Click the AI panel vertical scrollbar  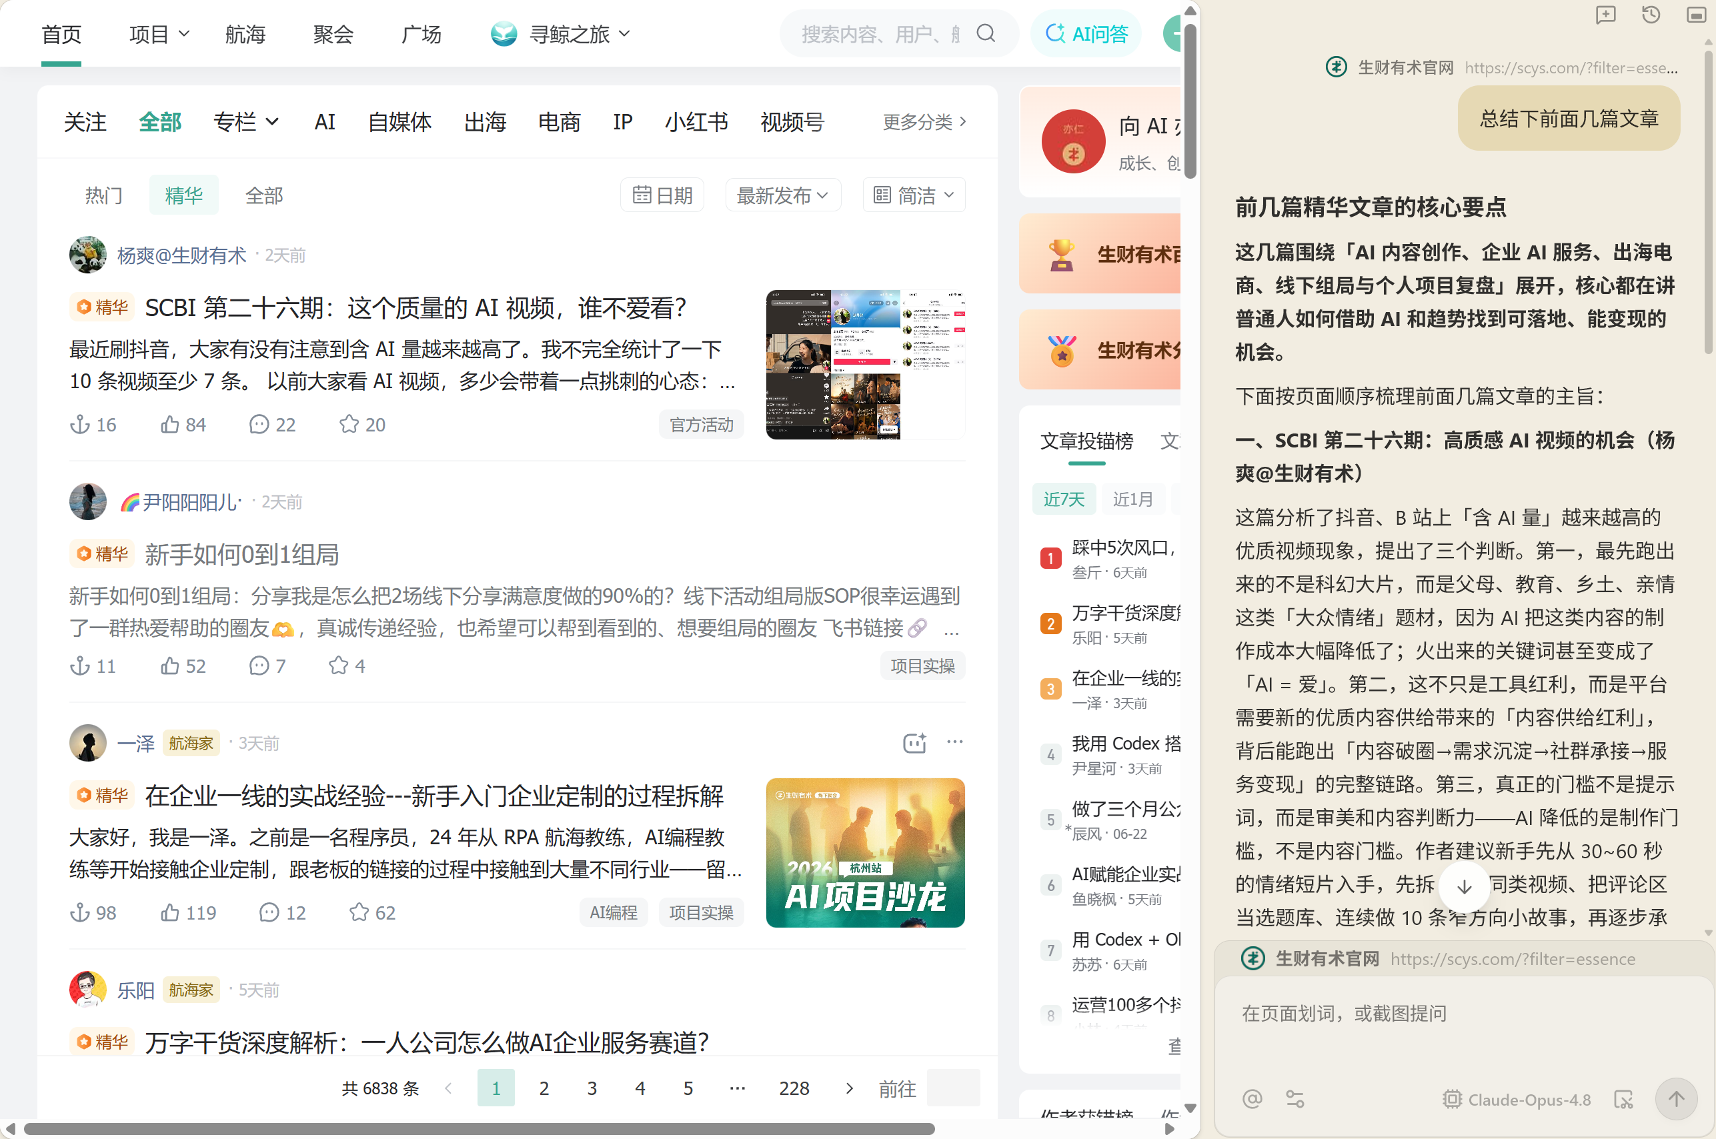(x=1708, y=203)
